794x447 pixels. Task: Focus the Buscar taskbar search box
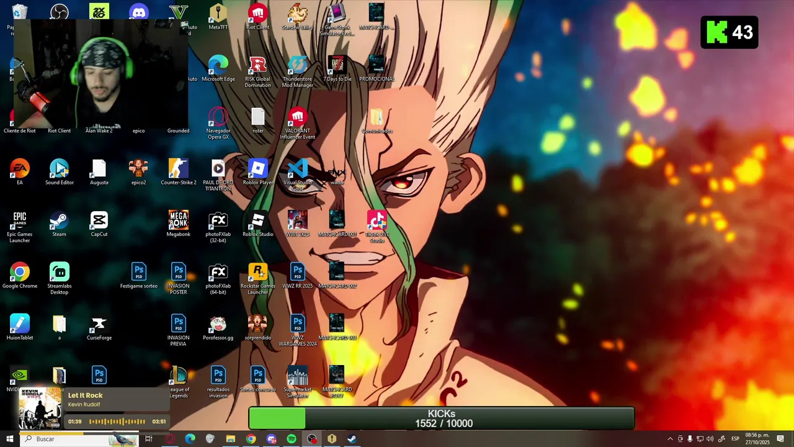pos(79,439)
